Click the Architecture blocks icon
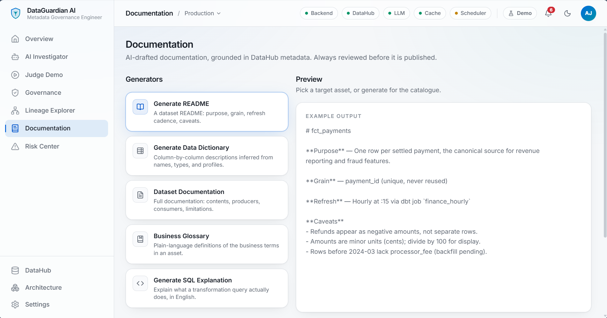This screenshot has width=607, height=318. pyautogui.click(x=15, y=287)
